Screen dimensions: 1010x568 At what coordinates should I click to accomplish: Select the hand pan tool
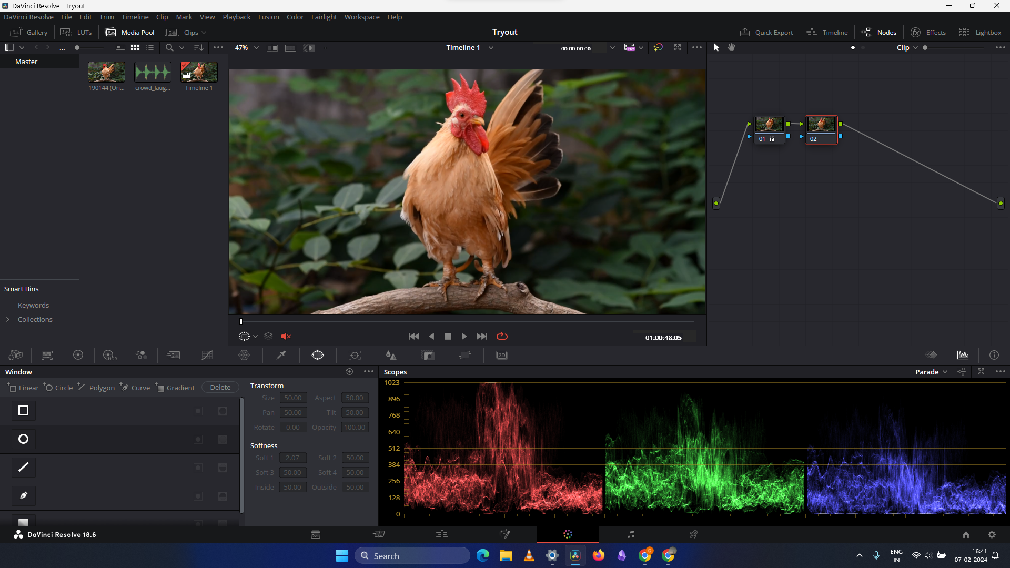[x=731, y=48]
